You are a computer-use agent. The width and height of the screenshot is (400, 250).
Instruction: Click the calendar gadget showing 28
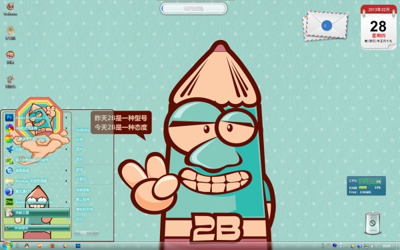[x=379, y=27]
